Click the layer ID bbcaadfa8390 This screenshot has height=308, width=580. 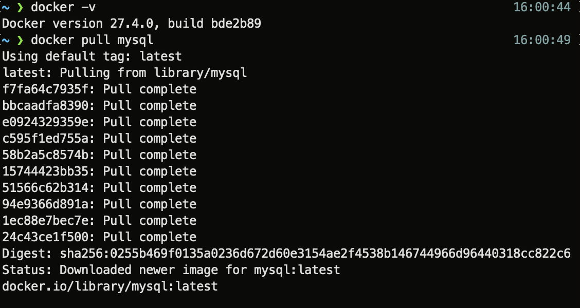[45, 106]
